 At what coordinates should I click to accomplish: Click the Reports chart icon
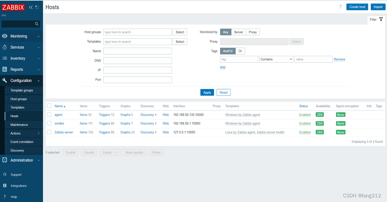pyautogui.click(x=5, y=69)
